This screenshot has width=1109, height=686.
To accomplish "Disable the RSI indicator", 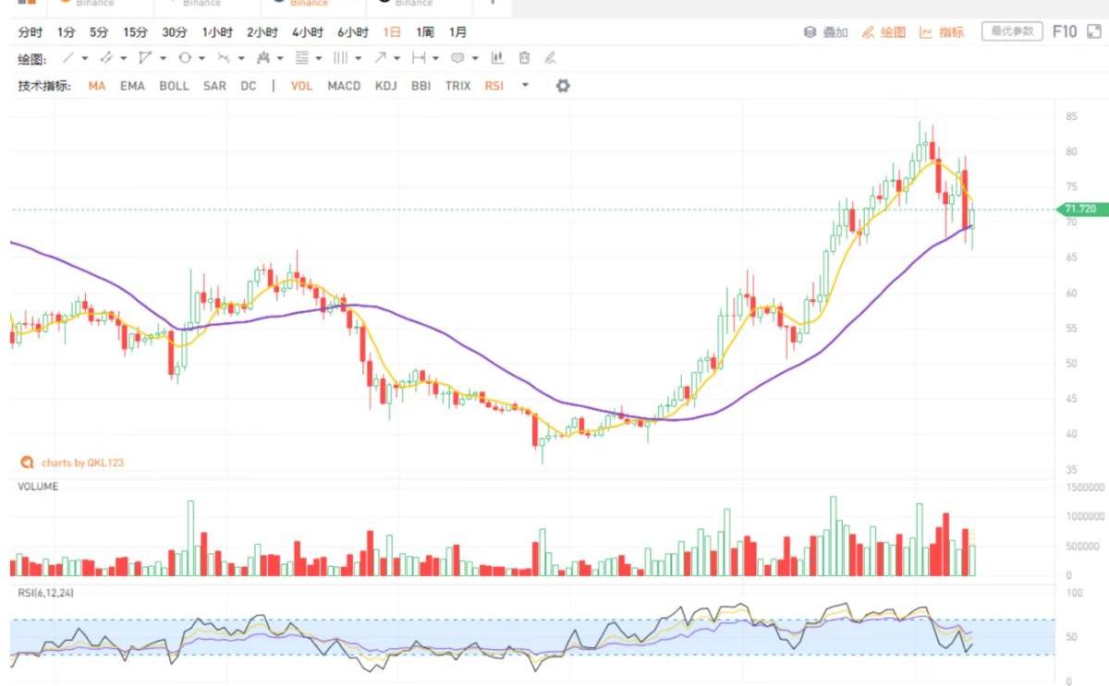I will [494, 86].
